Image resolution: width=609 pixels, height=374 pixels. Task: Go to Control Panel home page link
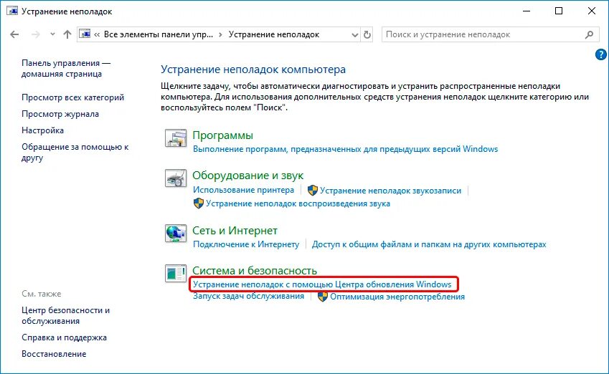66,68
